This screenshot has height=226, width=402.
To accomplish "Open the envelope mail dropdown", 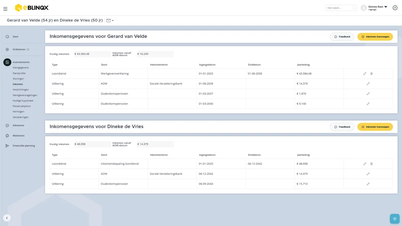I will [110, 20].
